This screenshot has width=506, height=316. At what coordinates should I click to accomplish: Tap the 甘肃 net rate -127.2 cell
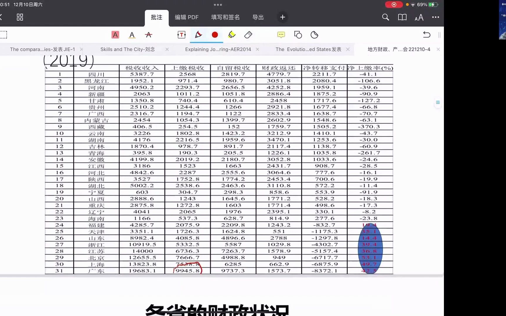tap(370, 100)
